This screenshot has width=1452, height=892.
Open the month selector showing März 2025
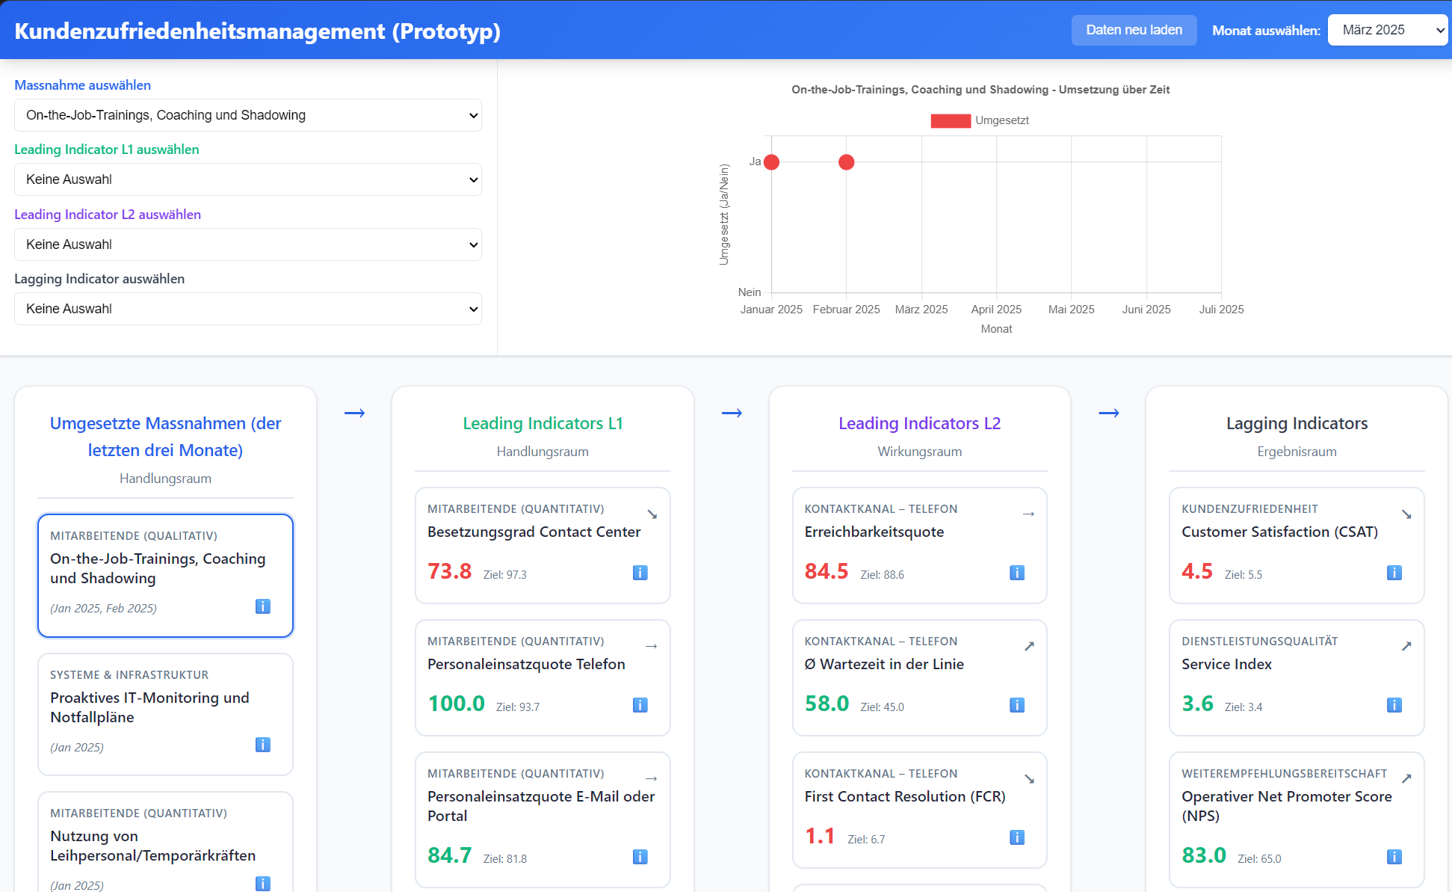click(x=1387, y=30)
